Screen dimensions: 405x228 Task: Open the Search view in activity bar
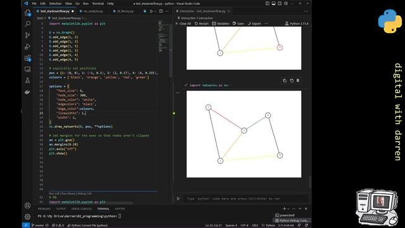[27, 24]
